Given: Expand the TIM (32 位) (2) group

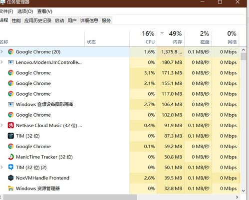Looking at the screenshot, I should point(2,167).
